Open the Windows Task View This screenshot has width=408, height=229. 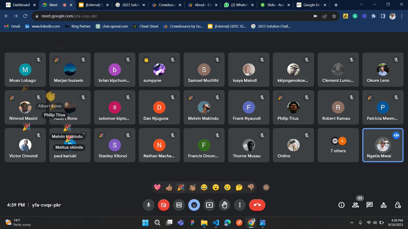[x=169, y=223]
